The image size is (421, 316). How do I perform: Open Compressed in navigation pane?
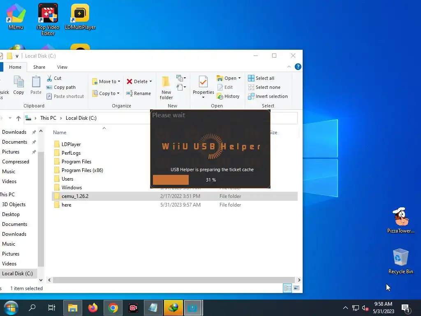pyautogui.click(x=16, y=161)
